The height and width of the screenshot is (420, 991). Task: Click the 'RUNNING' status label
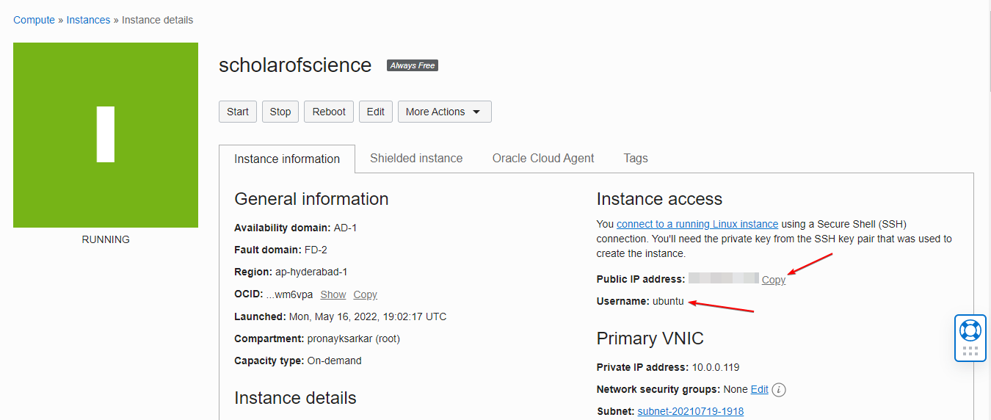[106, 239]
